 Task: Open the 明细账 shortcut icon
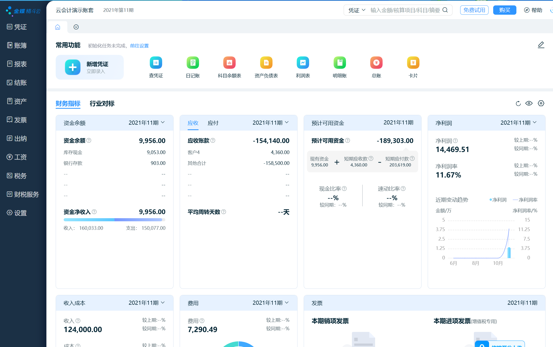pyautogui.click(x=340, y=63)
